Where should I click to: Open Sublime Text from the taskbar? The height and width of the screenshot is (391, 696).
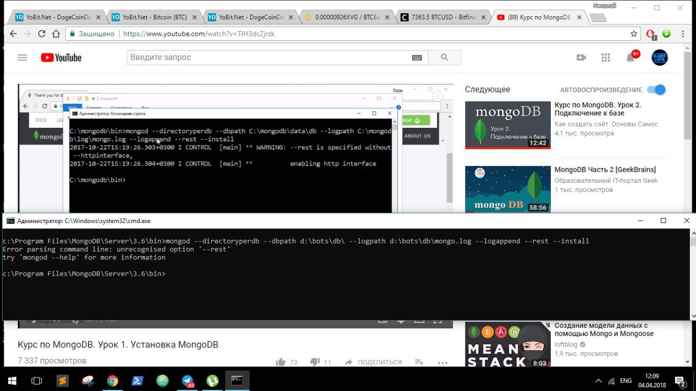tap(63, 381)
